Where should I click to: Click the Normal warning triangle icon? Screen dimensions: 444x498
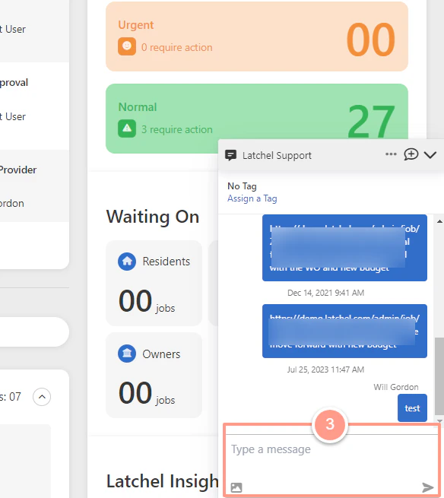point(127,128)
